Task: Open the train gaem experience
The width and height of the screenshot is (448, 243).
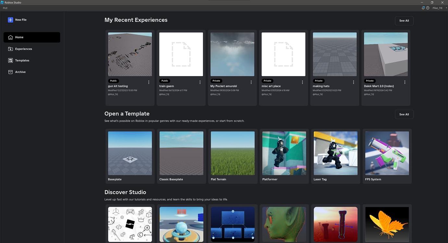Action: [x=181, y=54]
